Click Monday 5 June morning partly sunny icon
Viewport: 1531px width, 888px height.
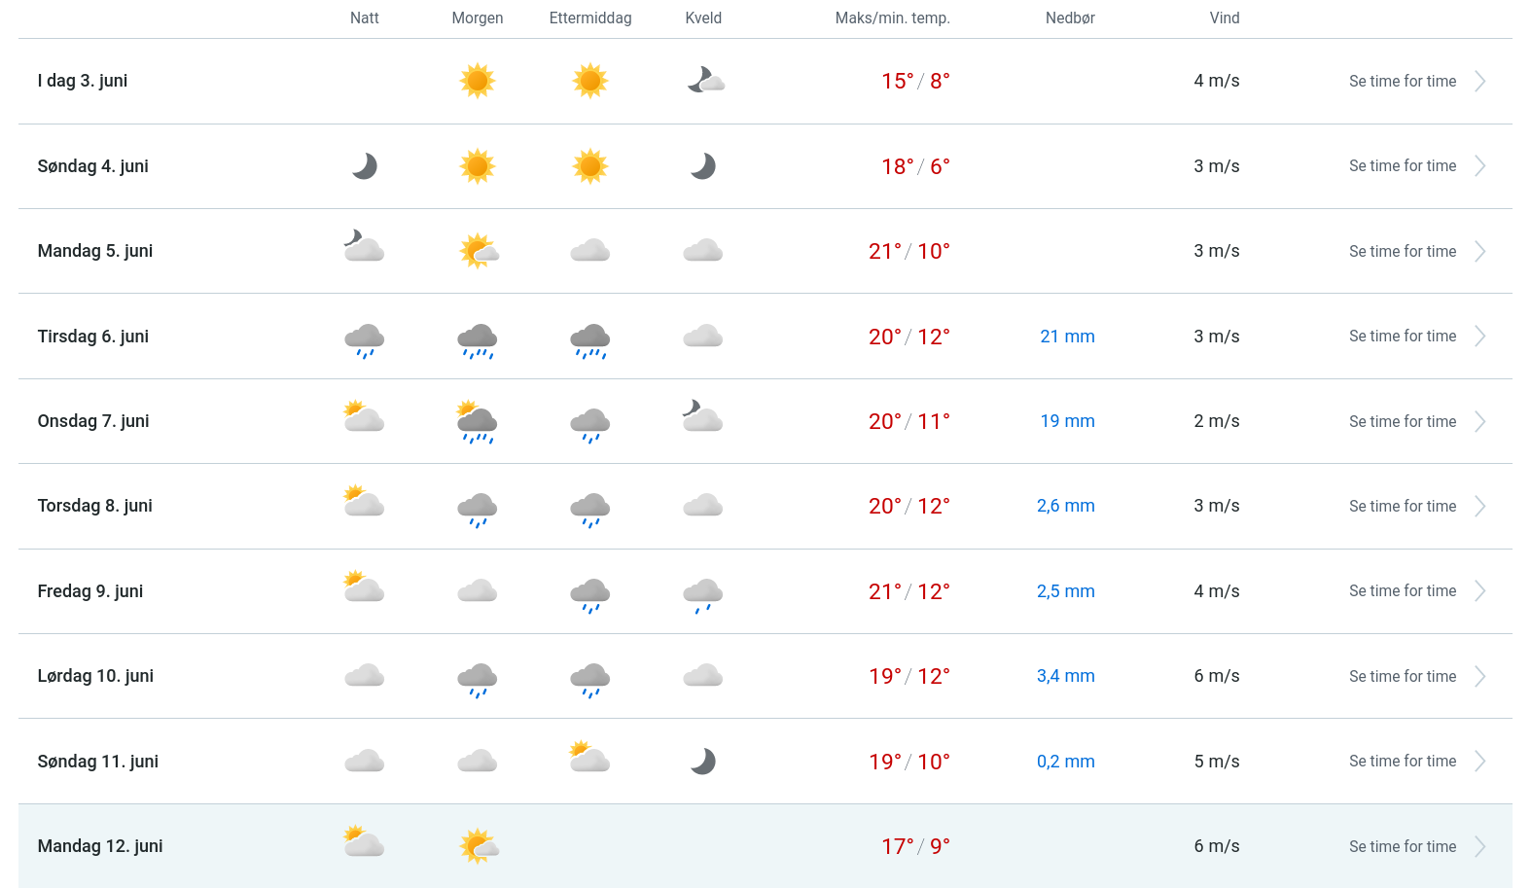pos(478,251)
